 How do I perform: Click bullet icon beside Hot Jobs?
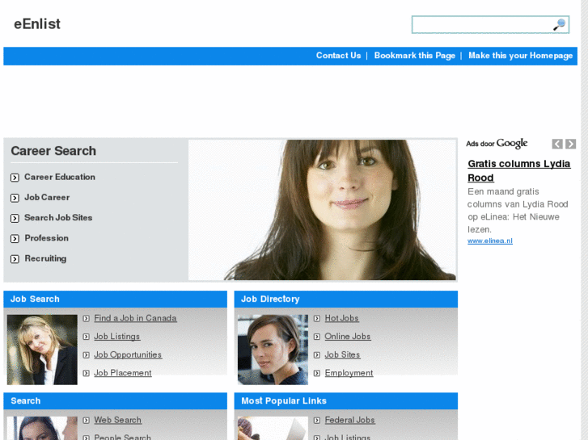coord(317,318)
